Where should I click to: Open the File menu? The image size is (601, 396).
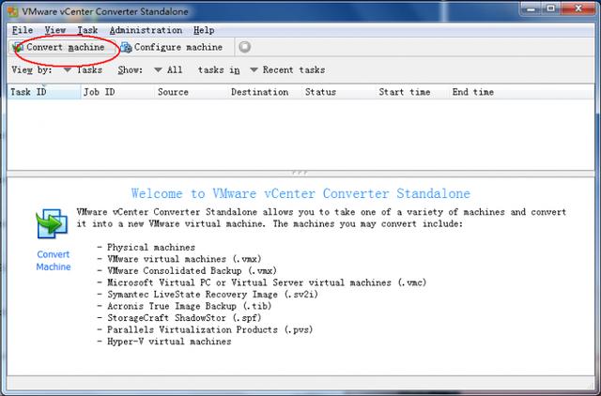pos(23,30)
